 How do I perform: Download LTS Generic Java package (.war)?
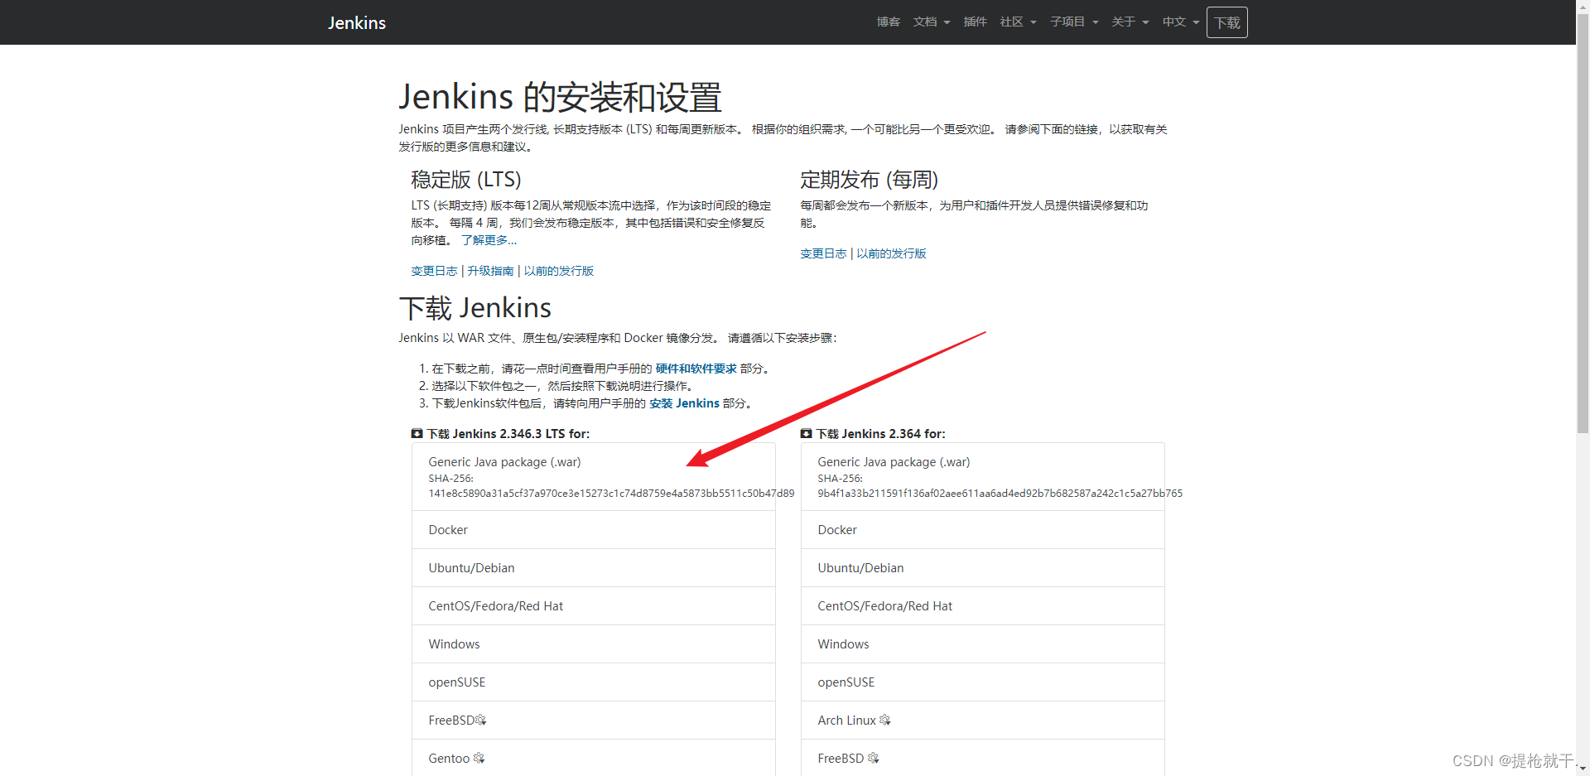pos(594,477)
